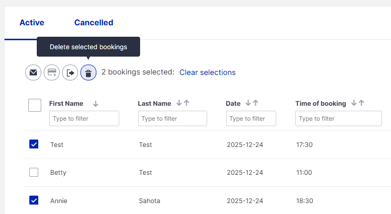Viewport: 391px width, 214px height.
Task: Click the export selected bookings icon
Action: coord(70,72)
